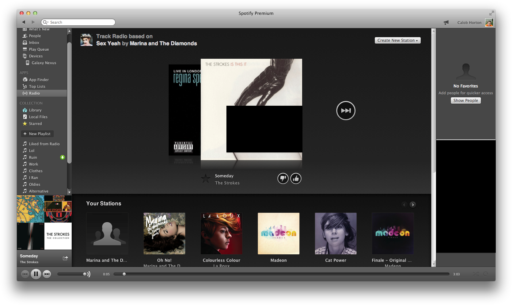Screen dimensions: 512x305
Task: Click New Playlist button
Action: pos(37,134)
